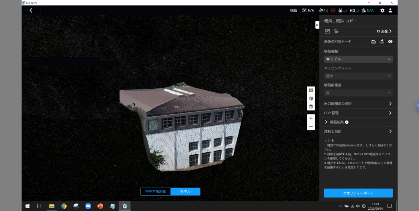Click the back arrow in the top bar

point(31,11)
